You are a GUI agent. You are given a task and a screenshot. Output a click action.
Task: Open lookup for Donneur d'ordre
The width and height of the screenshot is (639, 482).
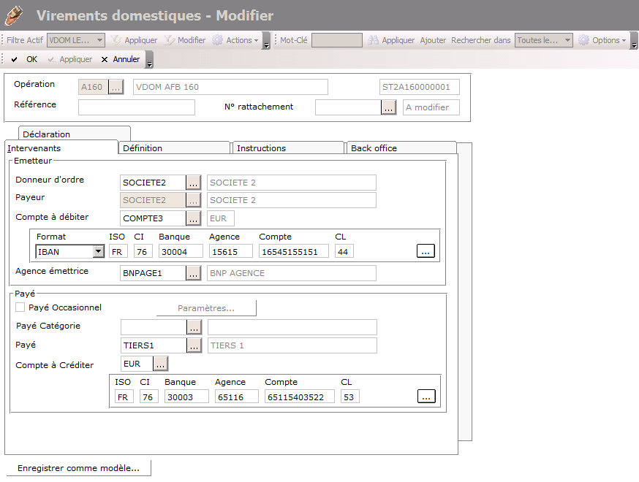(193, 183)
